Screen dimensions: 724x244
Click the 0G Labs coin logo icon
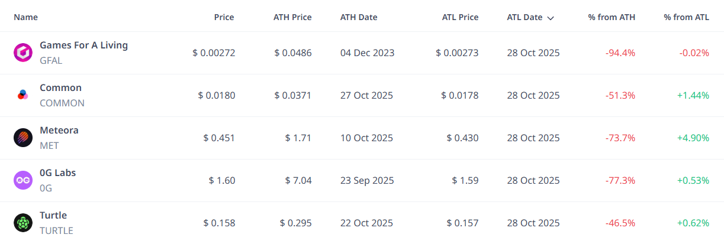22,180
